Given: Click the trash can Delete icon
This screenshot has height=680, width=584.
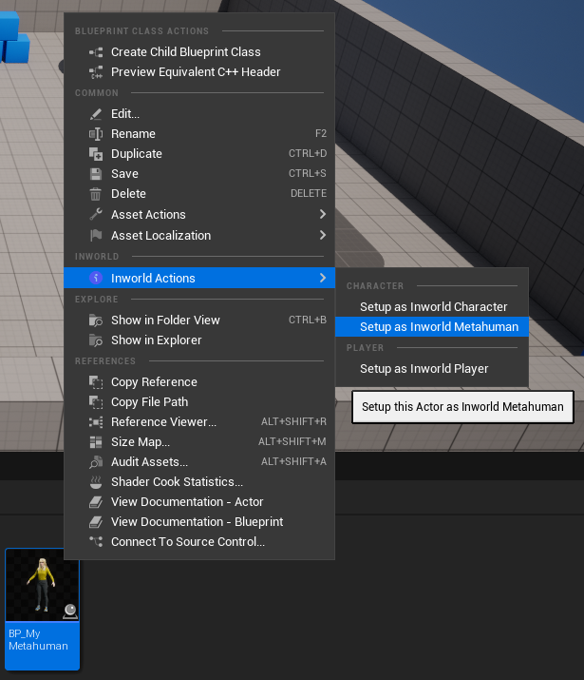Looking at the screenshot, I should click(96, 194).
